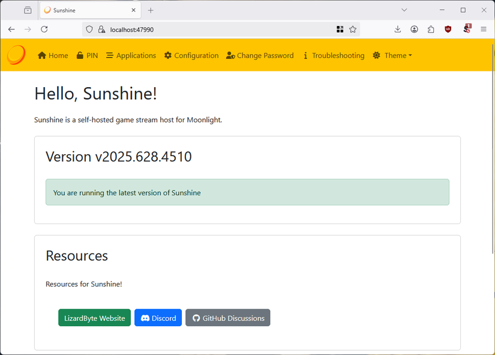Click the Change Password link
The width and height of the screenshot is (495, 355).
265,55
